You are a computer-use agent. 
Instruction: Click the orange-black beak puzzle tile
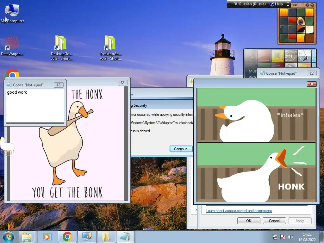pyautogui.click(x=301, y=29)
